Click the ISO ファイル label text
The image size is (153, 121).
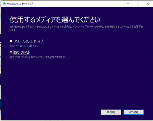(22, 52)
